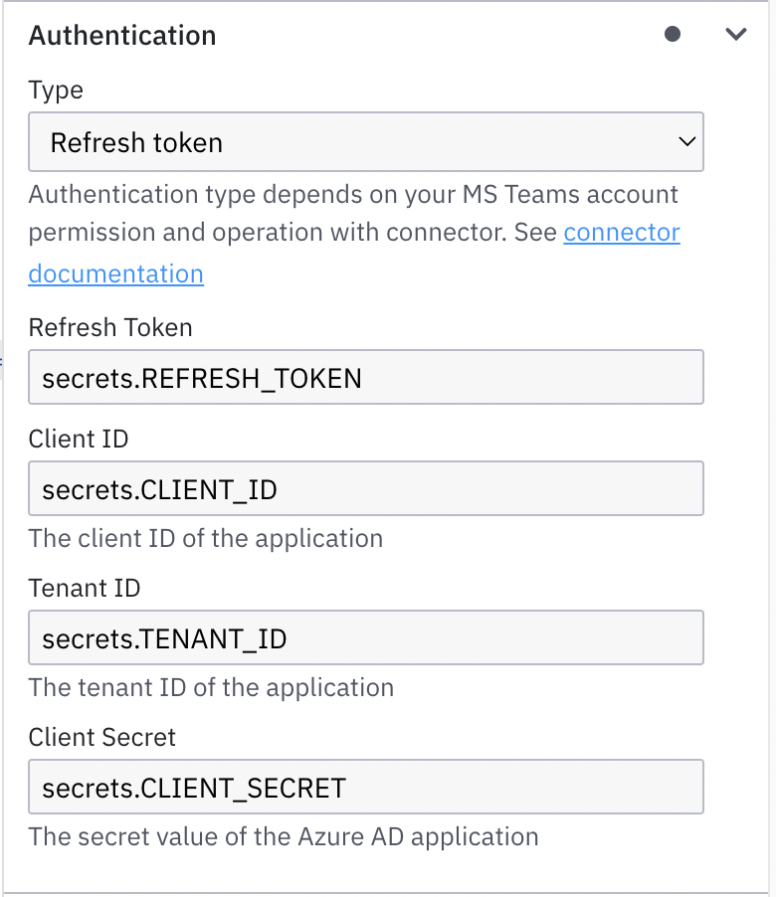The height and width of the screenshot is (897, 776).
Task: Click the Authentication section title
Action: [x=122, y=35]
